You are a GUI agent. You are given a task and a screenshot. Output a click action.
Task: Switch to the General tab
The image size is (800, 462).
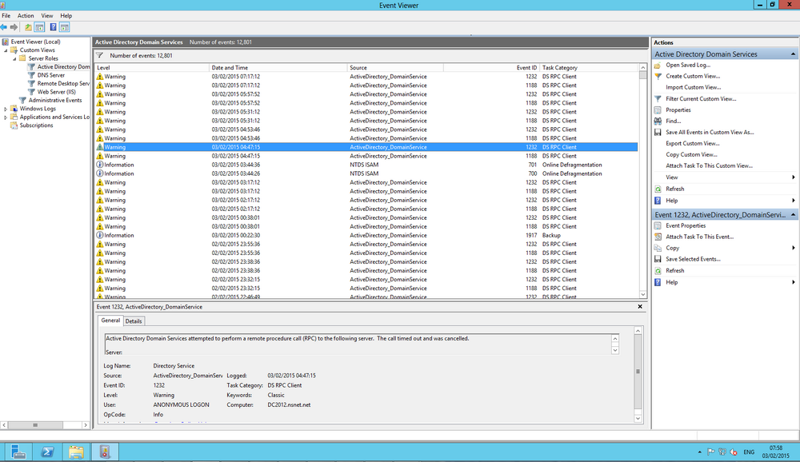point(110,321)
